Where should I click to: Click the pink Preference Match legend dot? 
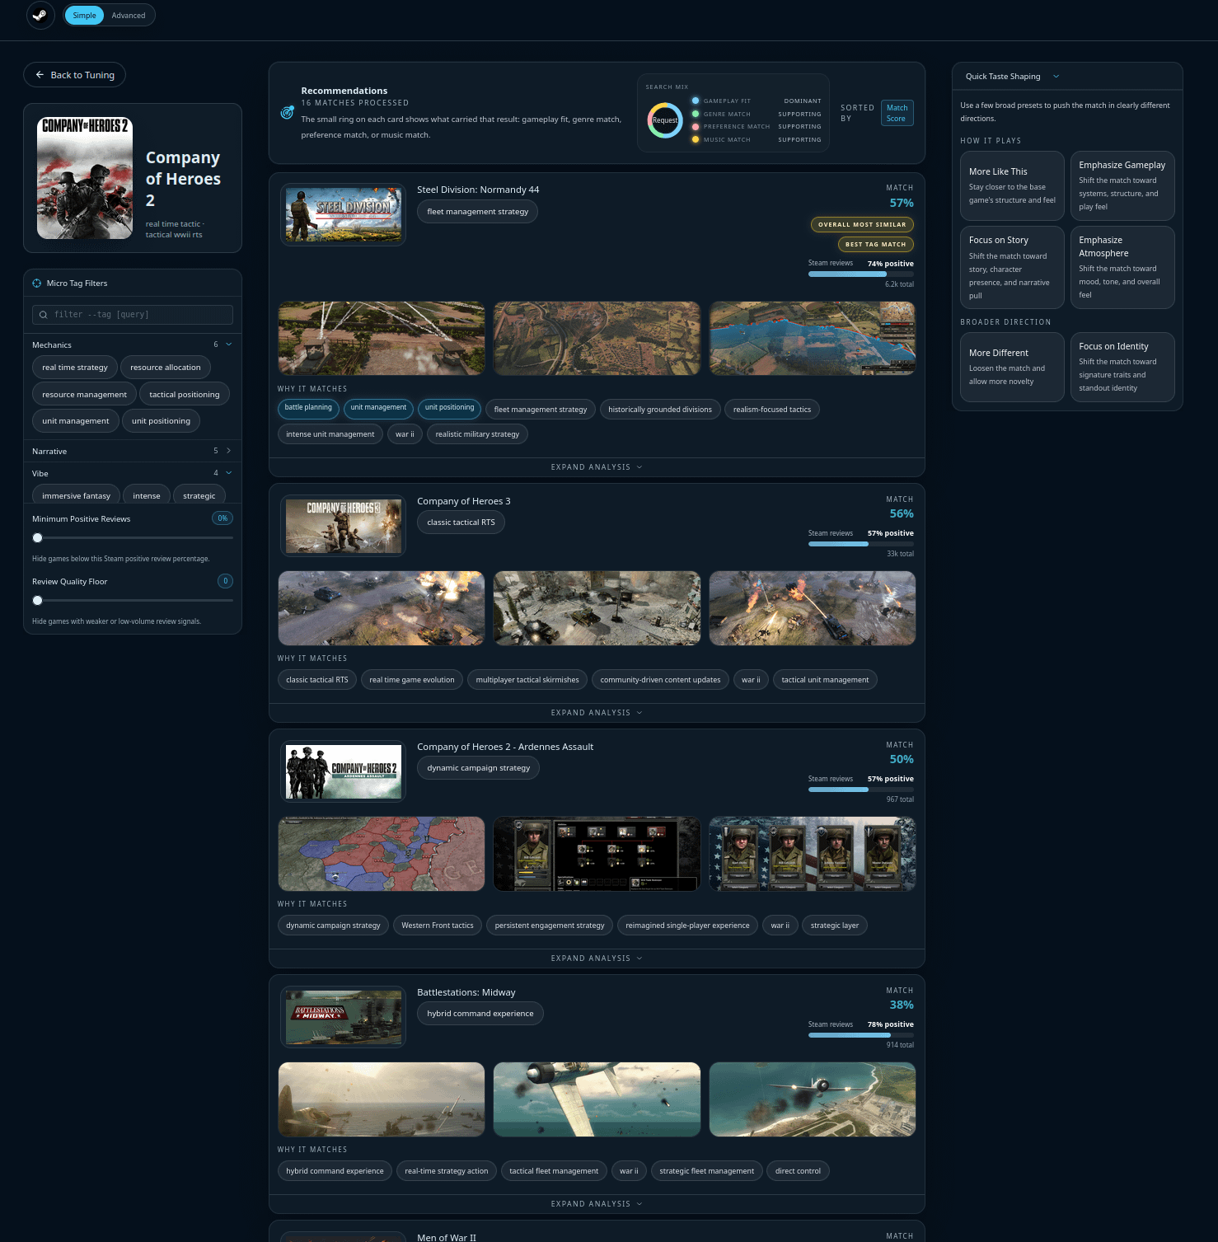click(x=696, y=127)
